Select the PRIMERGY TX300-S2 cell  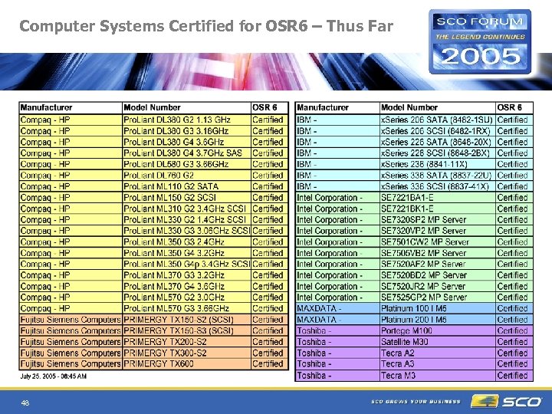(x=186, y=353)
